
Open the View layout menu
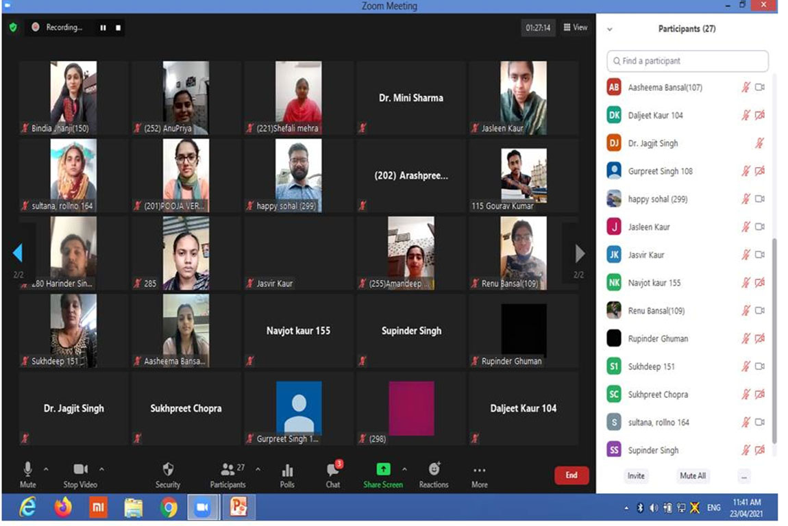tap(576, 27)
